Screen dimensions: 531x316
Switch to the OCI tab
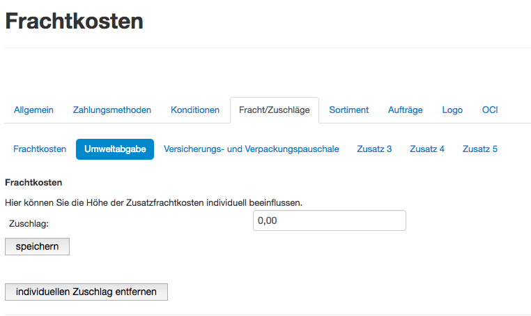pos(490,110)
